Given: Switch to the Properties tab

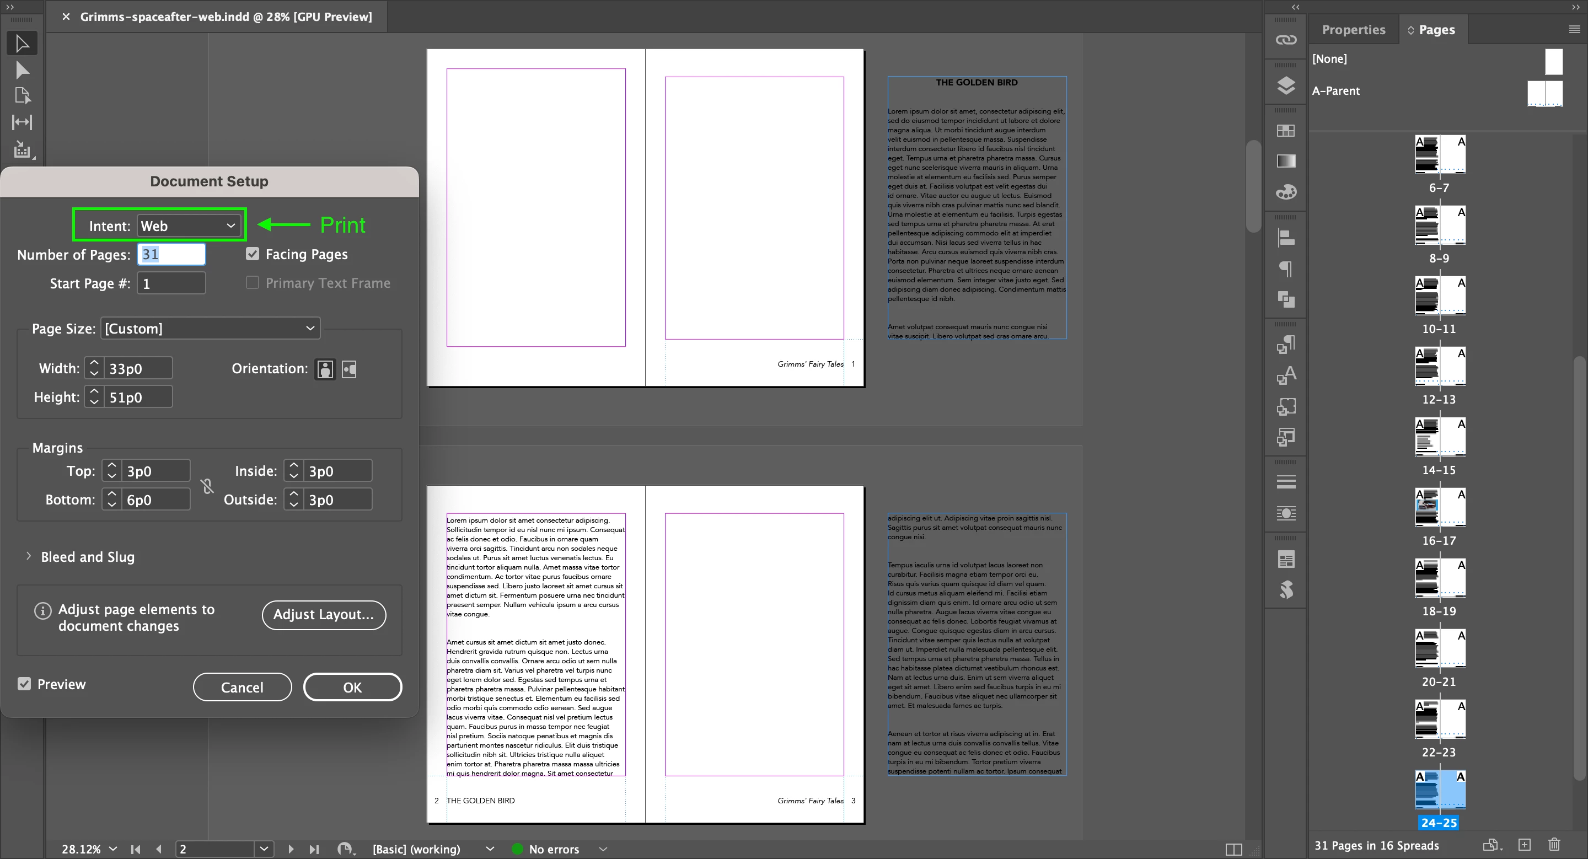Looking at the screenshot, I should pyautogui.click(x=1353, y=30).
